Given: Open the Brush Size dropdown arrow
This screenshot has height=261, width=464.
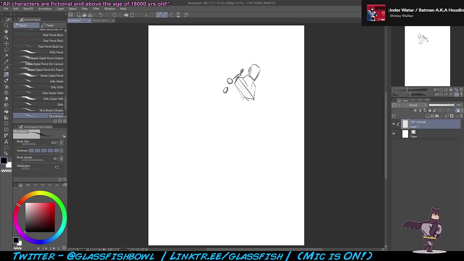Looking at the screenshot, I should click(61, 143).
